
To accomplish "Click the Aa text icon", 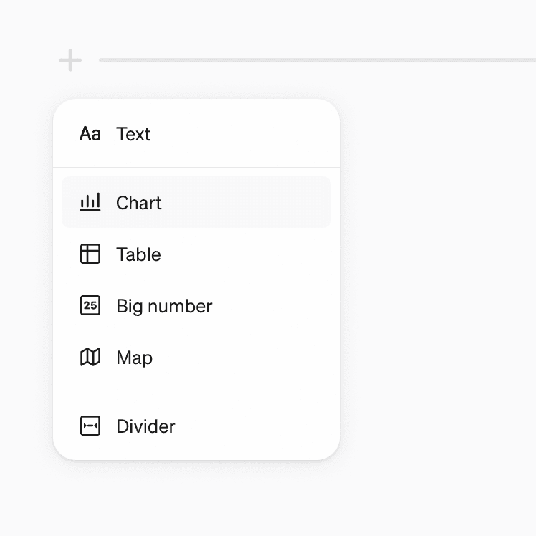I will (90, 134).
